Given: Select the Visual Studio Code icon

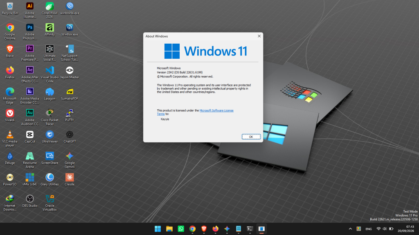Looking at the screenshot, I should pos(50,74).
